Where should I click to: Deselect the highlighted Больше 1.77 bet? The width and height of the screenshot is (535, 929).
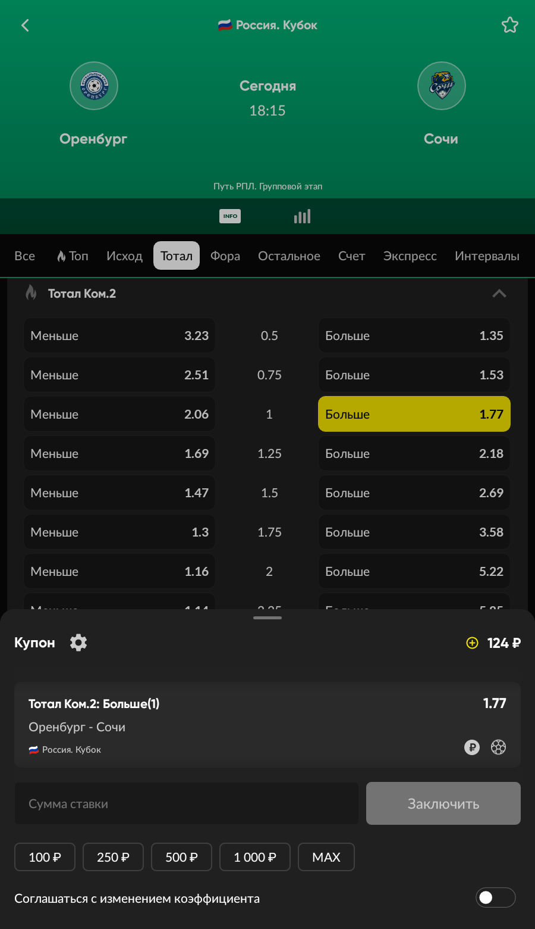pos(414,414)
